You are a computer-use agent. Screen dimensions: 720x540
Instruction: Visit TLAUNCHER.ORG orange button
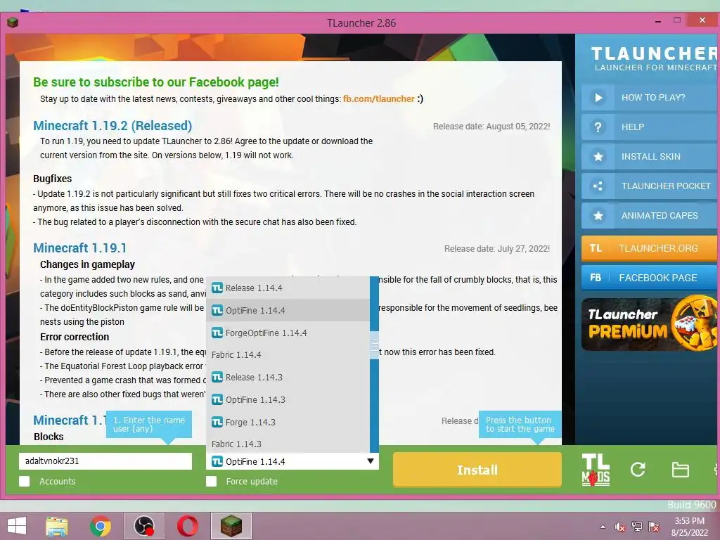point(650,248)
